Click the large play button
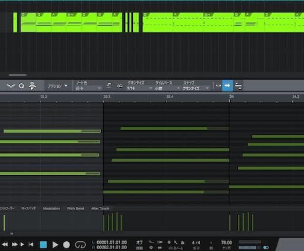Viewport: 304px width, 251px height. pyautogui.click(x=56, y=244)
